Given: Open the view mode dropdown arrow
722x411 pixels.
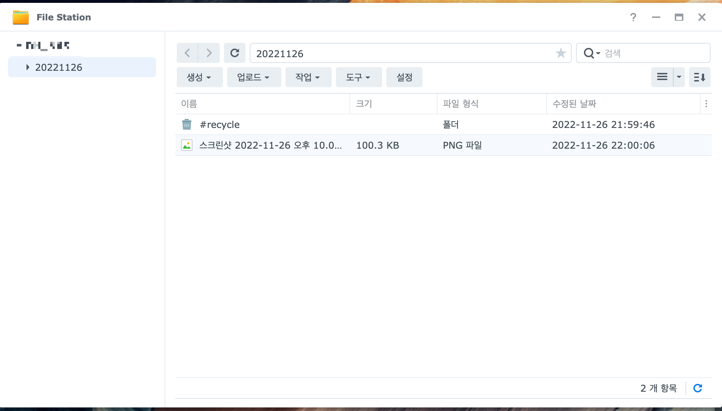Looking at the screenshot, I should click(x=679, y=77).
